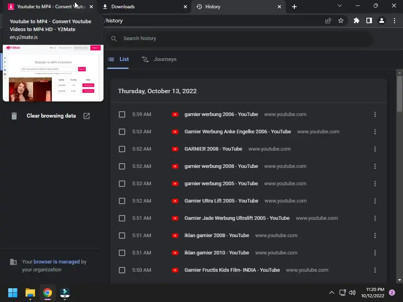Switch to the Journeys view tab
Image resolution: width=403 pixels, height=302 pixels.
(159, 59)
